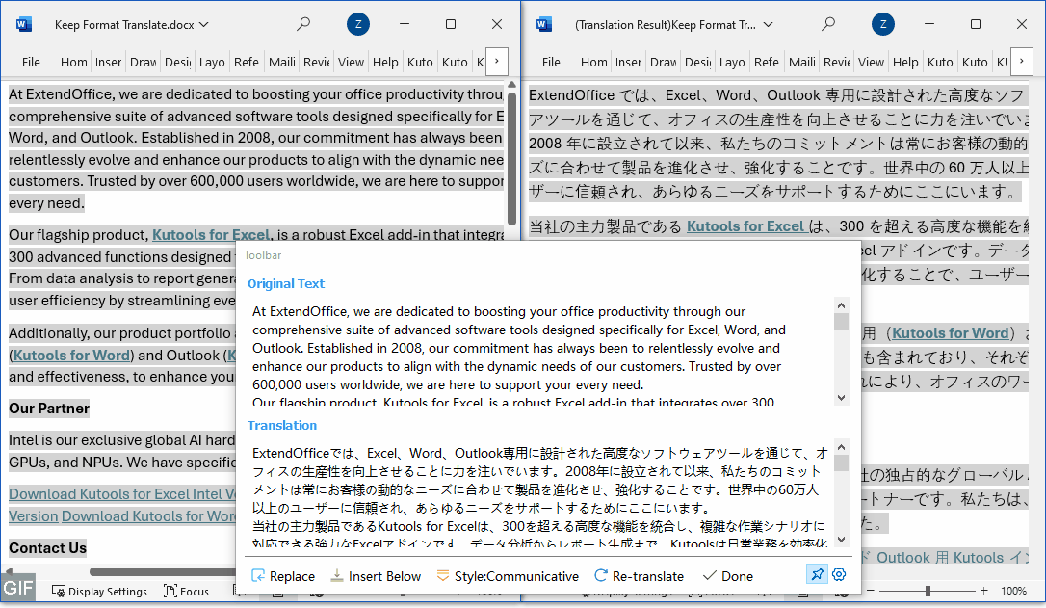
Task: Open the Mailings tab in Translation Result window
Action: point(802,62)
